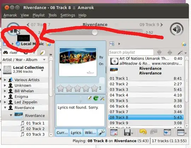
Task: Select 06 Track 6 in the playlist
Action: 146,106
